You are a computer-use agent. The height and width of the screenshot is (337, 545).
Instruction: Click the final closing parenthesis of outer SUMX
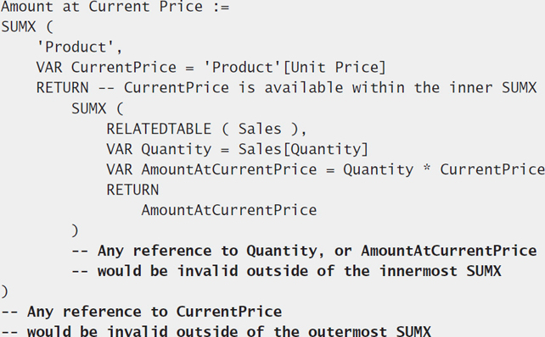point(4,291)
